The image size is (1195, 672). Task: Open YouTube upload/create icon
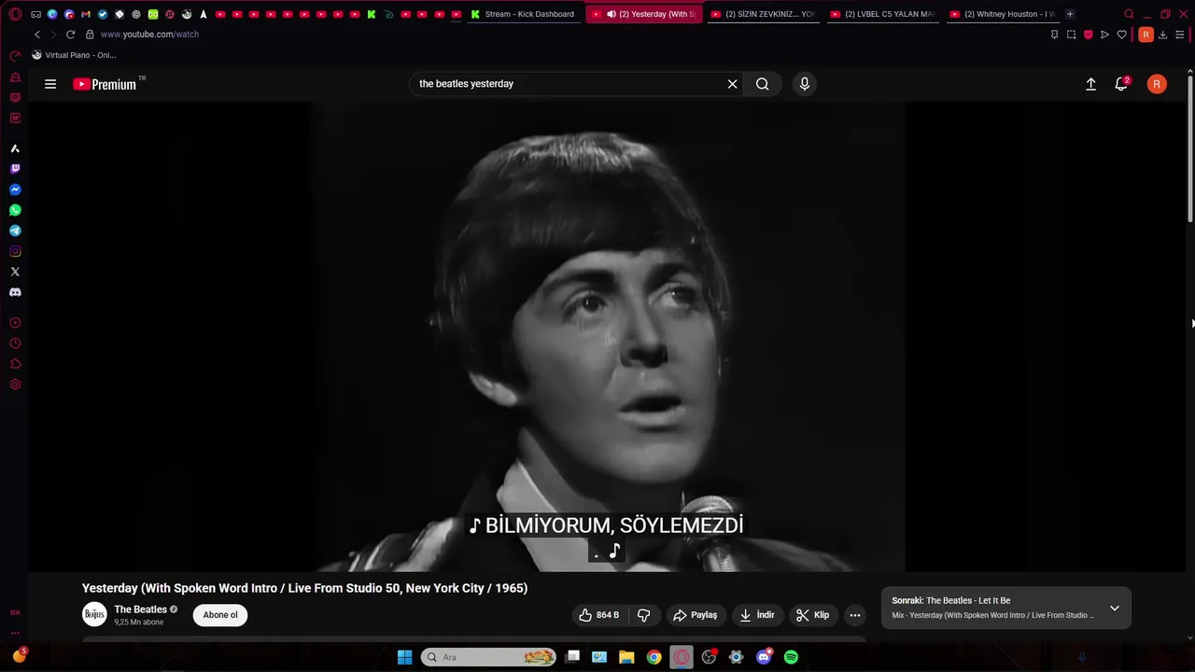coord(1090,84)
